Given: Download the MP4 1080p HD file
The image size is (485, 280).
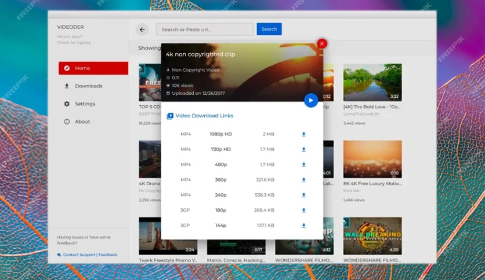Looking at the screenshot, I should 304,134.
